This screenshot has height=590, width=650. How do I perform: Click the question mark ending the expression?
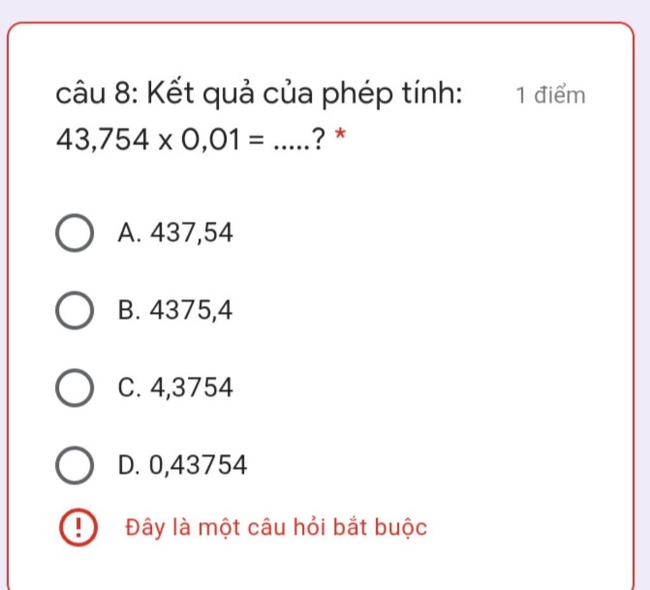(319, 140)
